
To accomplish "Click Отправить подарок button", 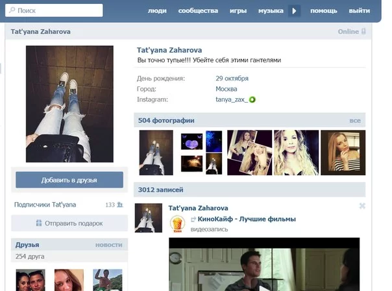I will pyautogui.click(x=69, y=223).
